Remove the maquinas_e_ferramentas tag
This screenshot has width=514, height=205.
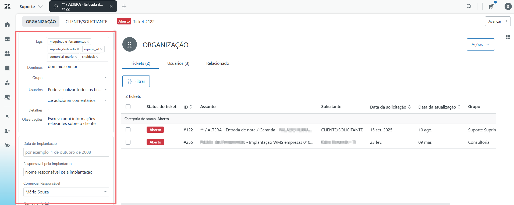[88, 42]
